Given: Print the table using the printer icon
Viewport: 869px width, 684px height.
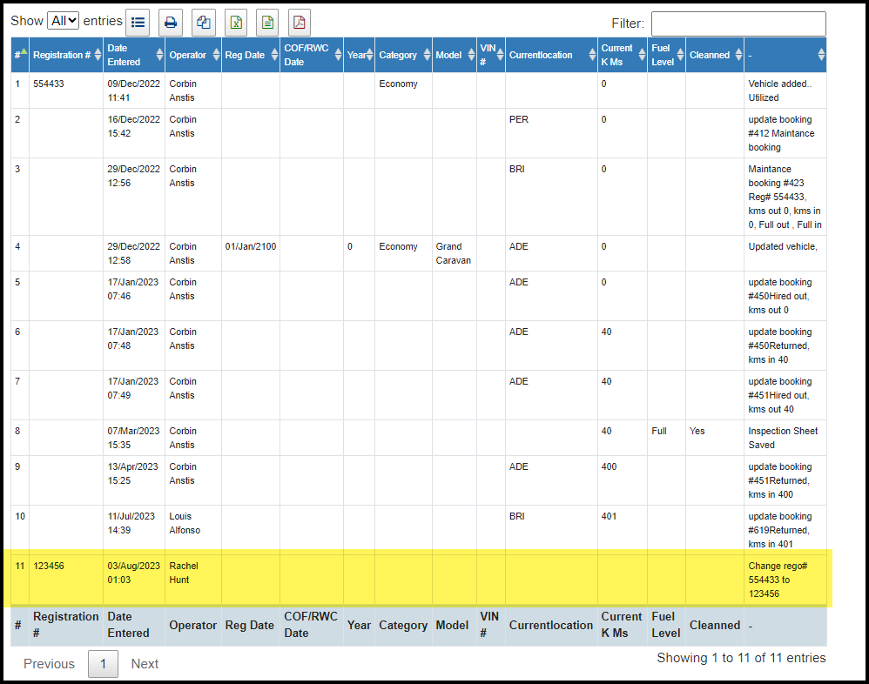Looking at the screenshot, I should pyautogui.click(x=171, y=22).
